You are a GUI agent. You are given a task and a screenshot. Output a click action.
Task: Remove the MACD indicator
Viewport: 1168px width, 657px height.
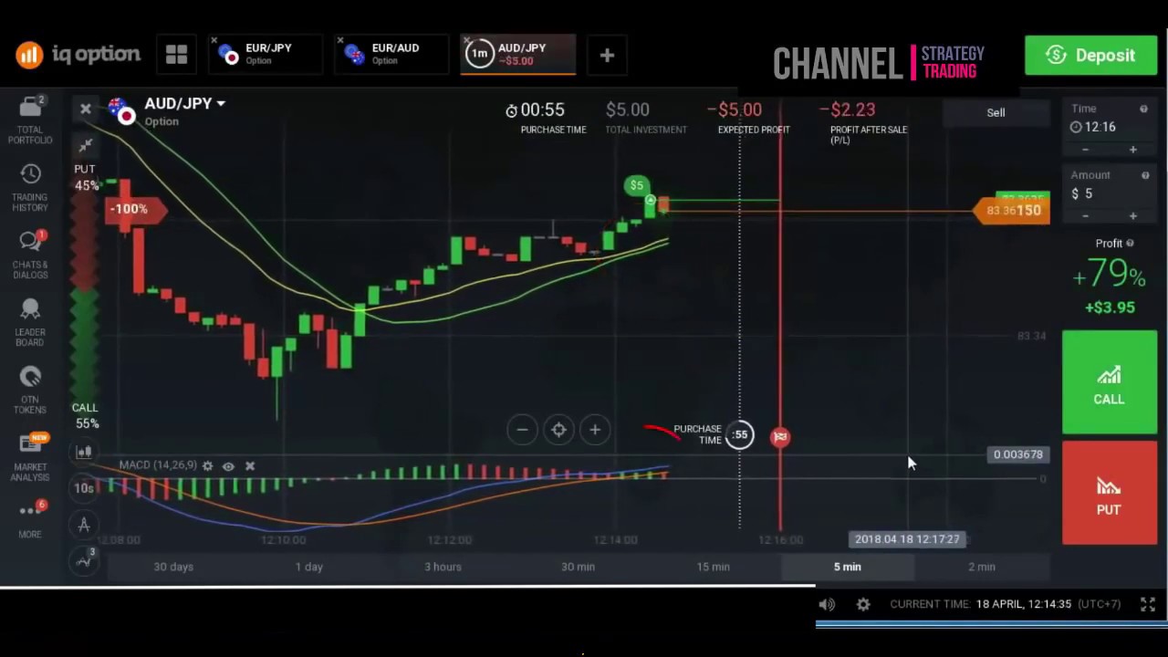(250, 466)
